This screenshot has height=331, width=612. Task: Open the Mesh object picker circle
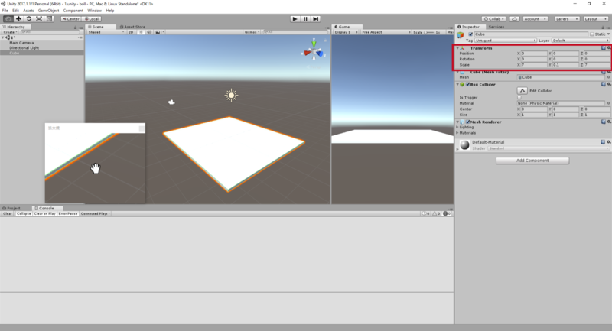[x=608, y=77]
